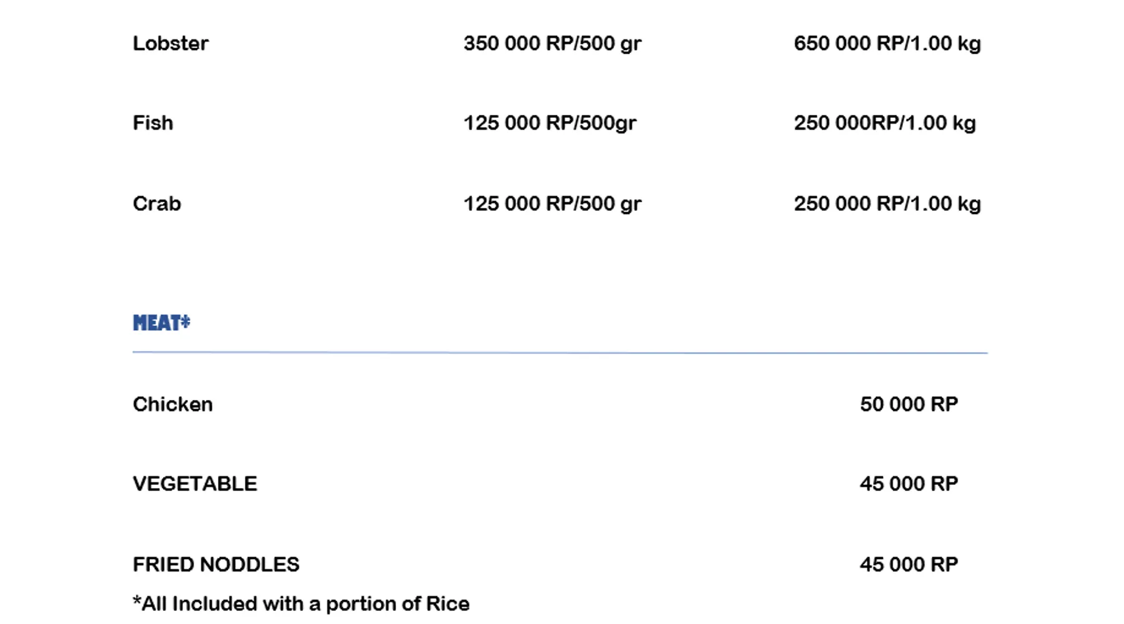1124x624 pixels.
Task: Click the blue MEAT* section heading
Action: [x=161, y=323]
